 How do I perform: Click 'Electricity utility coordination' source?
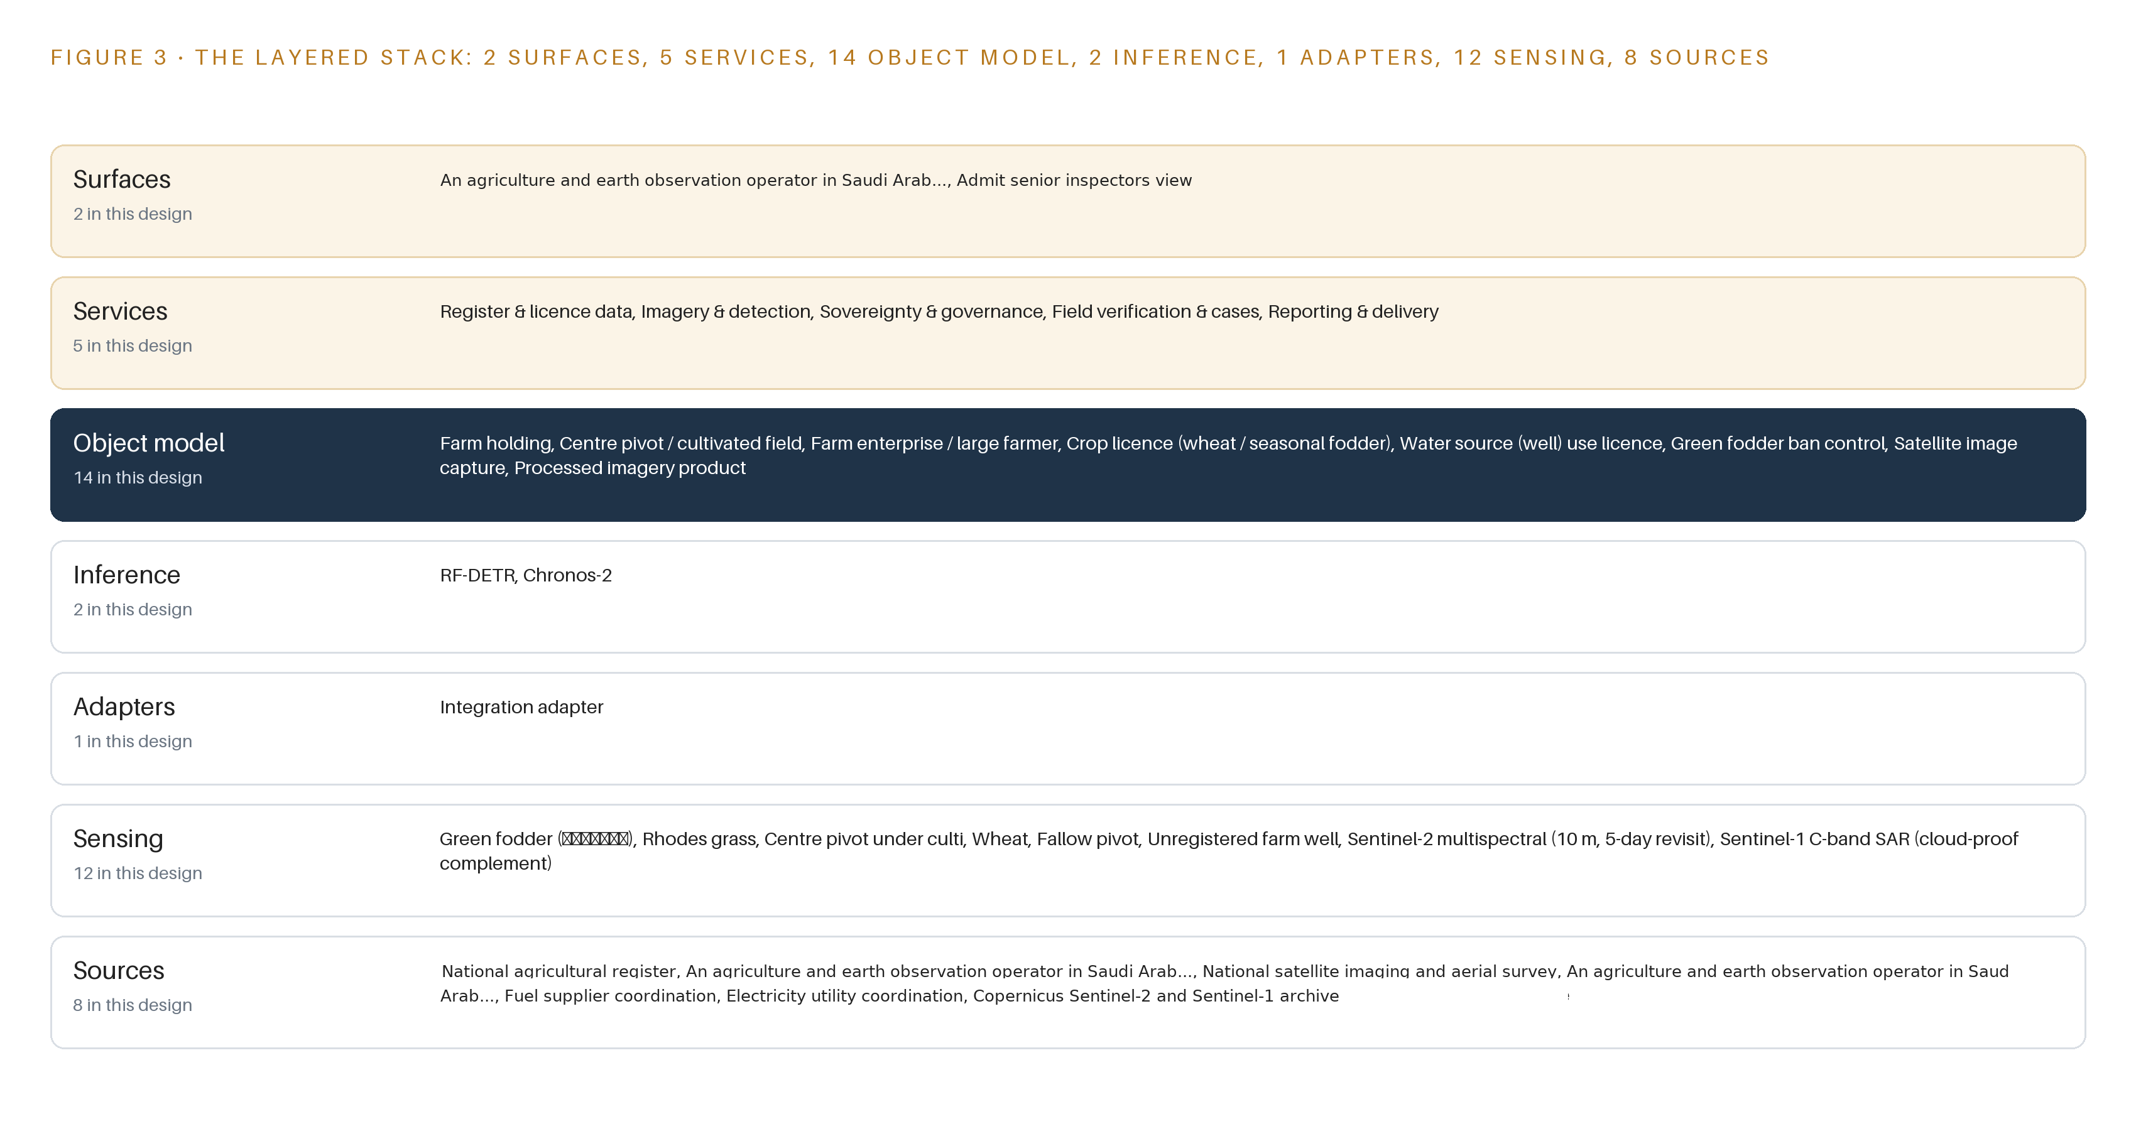click(845, 995)
